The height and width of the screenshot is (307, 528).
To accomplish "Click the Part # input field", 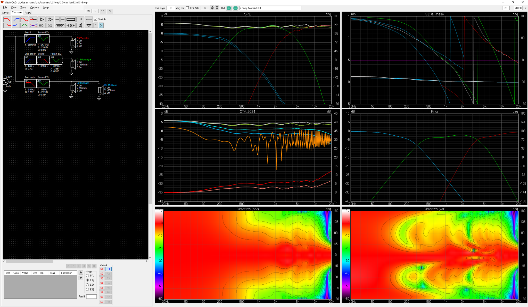I will (91, 296).
